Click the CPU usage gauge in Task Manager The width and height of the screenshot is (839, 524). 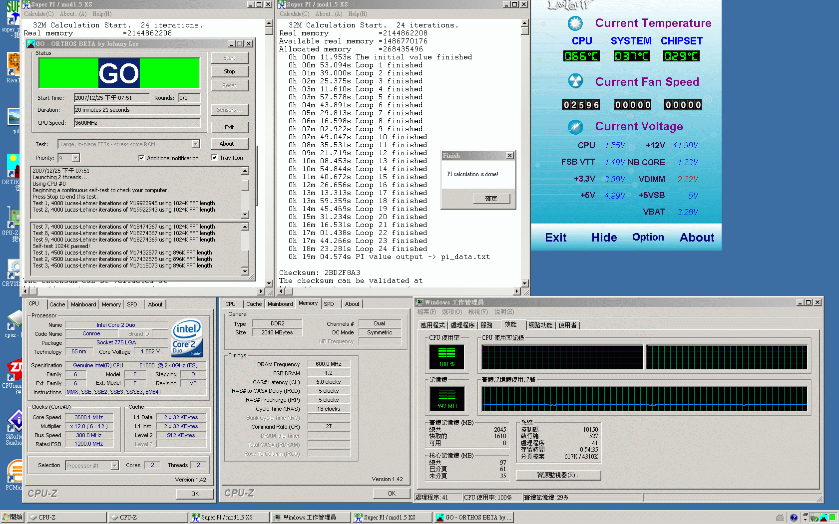click(x=447, y=357)
